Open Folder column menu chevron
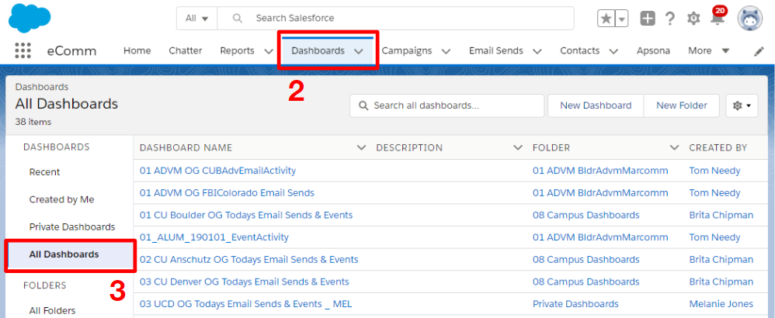This screenshot has height=318, width=775. tap(674, 147)
